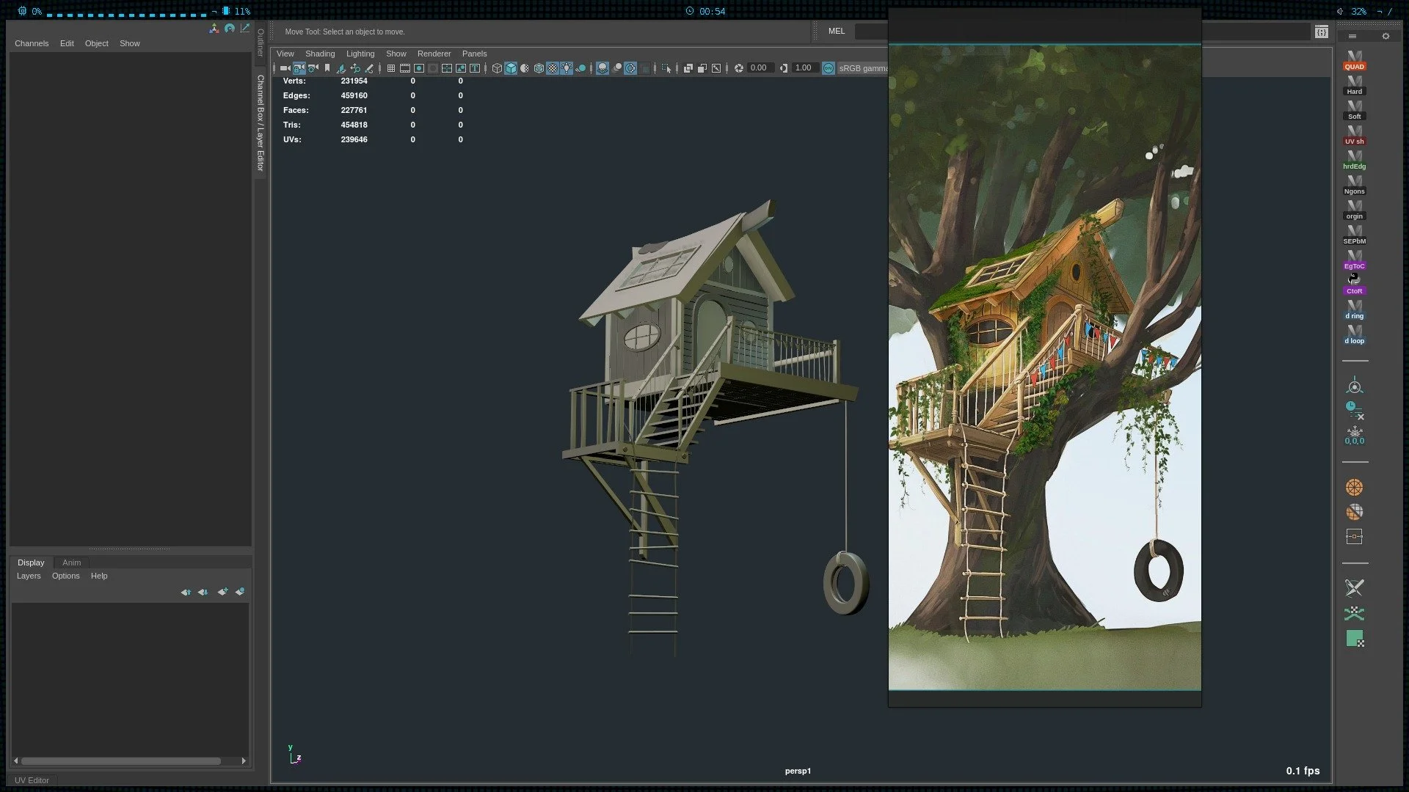1409x792 pixels.
Task: Toggle viewport grid display
Action: click(x=391, y=68)
